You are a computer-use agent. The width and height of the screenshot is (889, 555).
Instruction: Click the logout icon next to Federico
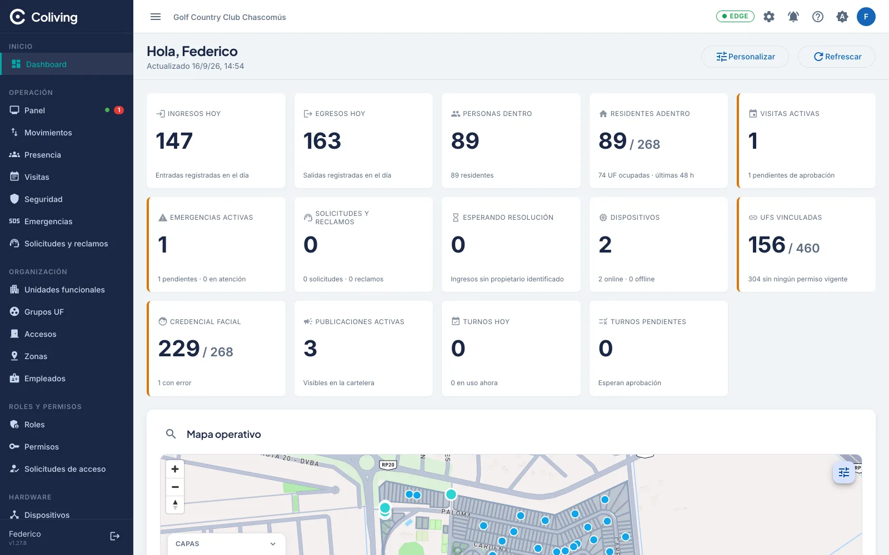tap(115, 536)
